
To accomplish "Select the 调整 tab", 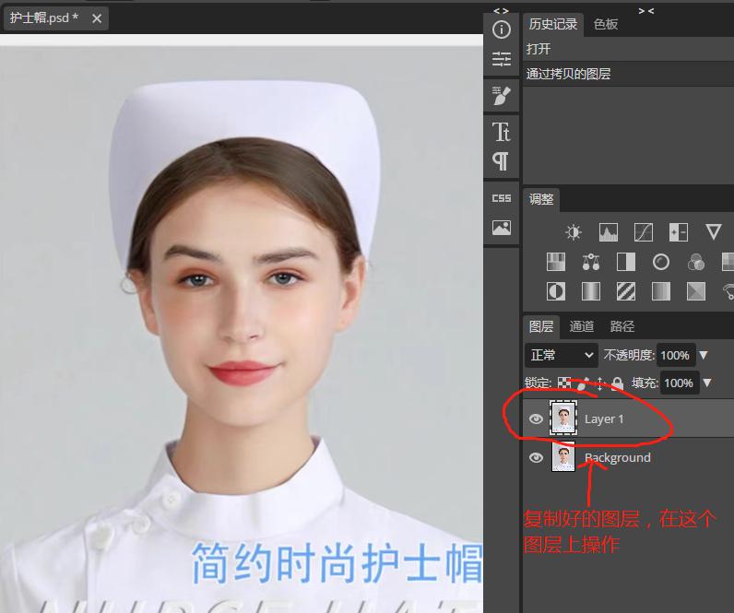I will click(x=541, y=199).
